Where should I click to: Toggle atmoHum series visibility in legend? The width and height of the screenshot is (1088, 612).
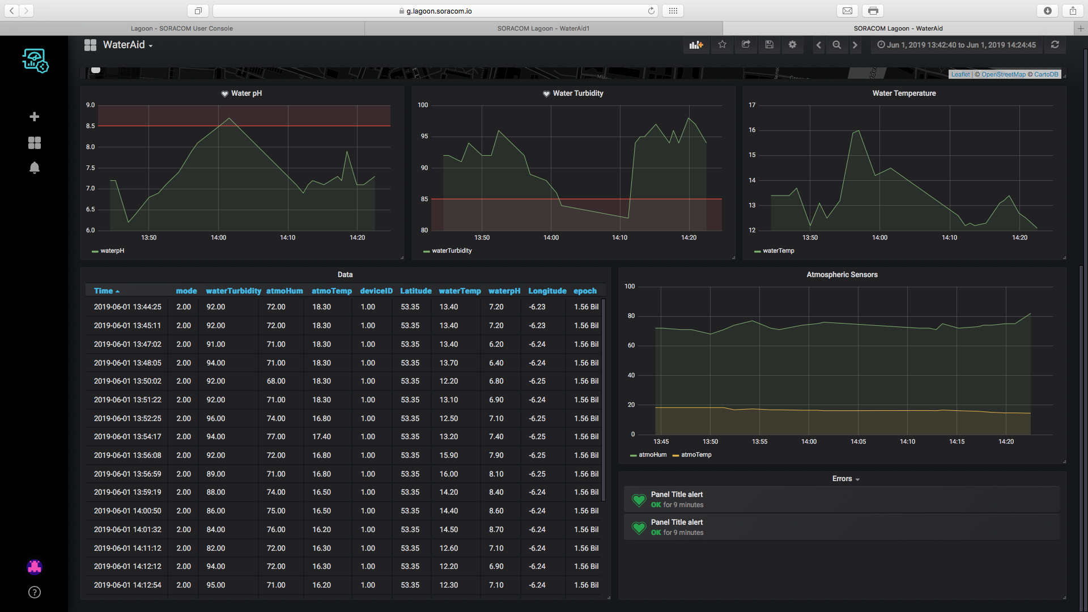pyautogui.click(x=652, y=454)
